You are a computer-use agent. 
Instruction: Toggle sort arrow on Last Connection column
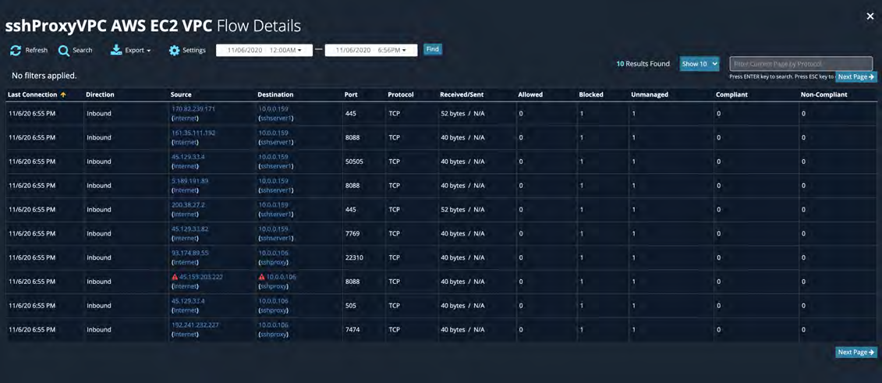(x=63, y=94)
